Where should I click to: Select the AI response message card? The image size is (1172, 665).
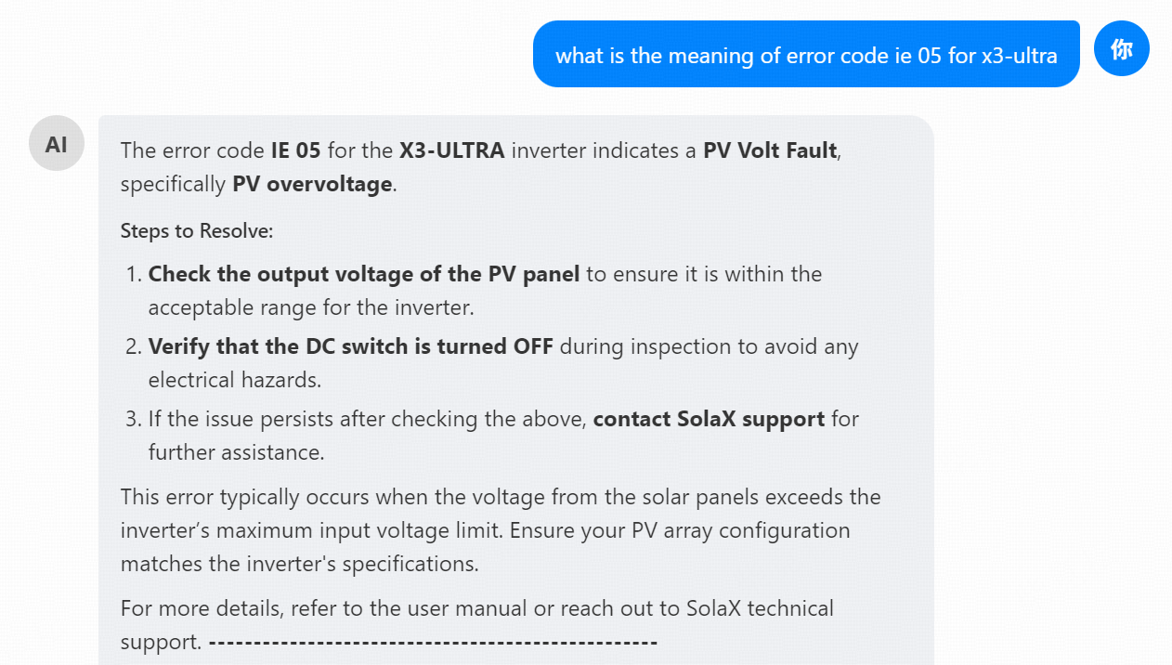coord(515,390)
